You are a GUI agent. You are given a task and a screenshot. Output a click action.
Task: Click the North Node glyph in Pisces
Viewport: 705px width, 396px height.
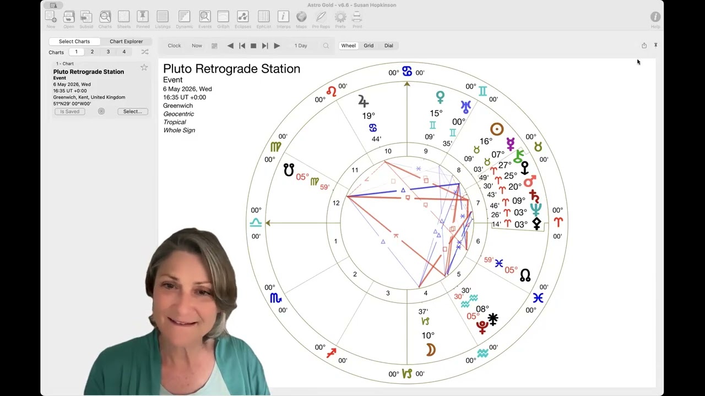pos(525,275)
